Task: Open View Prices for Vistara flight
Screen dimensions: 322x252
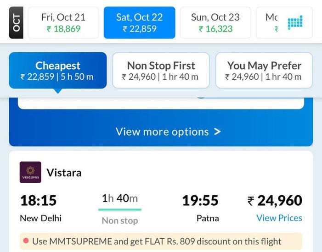Action: point(279,218)
